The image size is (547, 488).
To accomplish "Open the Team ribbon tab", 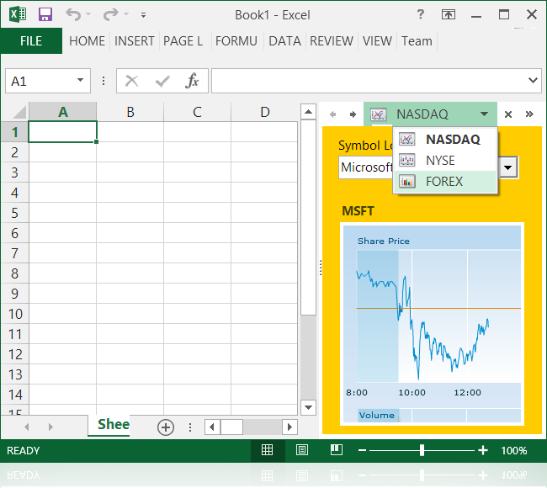I will [417, 41].
